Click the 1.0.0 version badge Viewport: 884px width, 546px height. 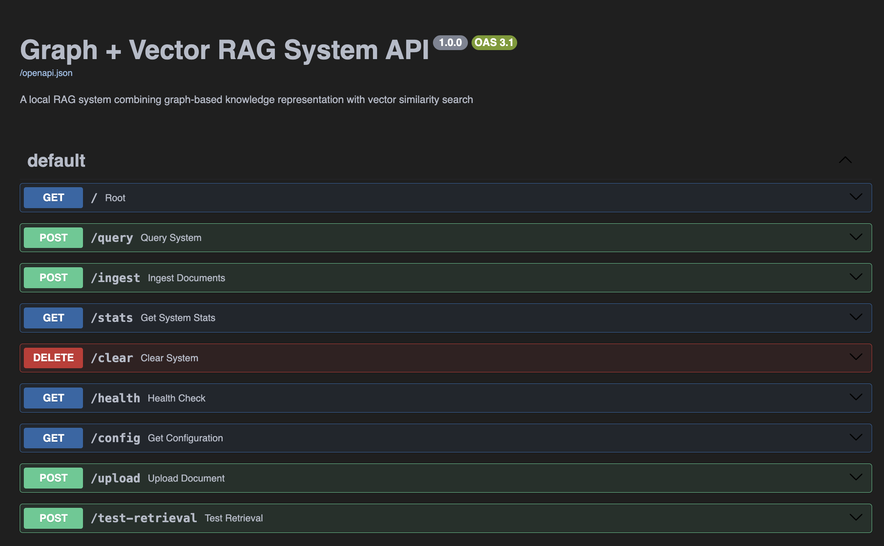pyautogui.click(x=450, y=42)
